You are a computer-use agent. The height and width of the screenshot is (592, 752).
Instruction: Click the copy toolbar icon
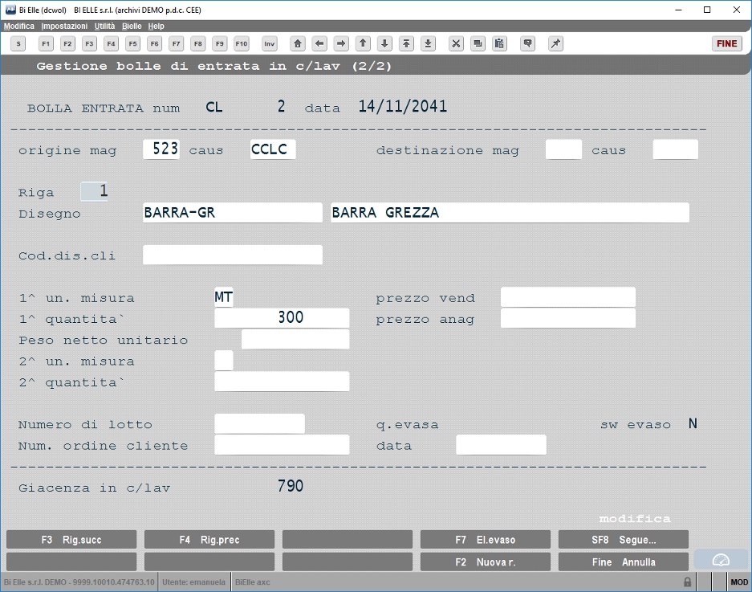478,43
